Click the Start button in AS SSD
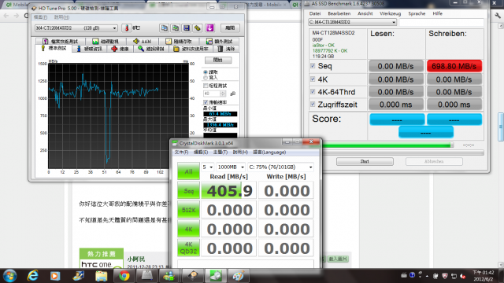The height and width of the screenshot is (283, 504). (365, 161)
